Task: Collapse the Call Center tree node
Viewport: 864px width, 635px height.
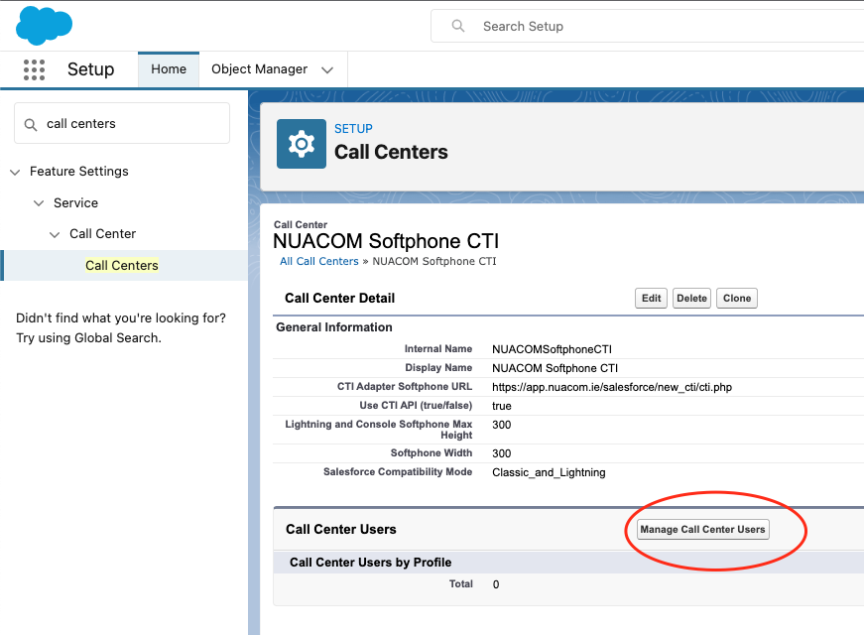Action: click(55, 234)
